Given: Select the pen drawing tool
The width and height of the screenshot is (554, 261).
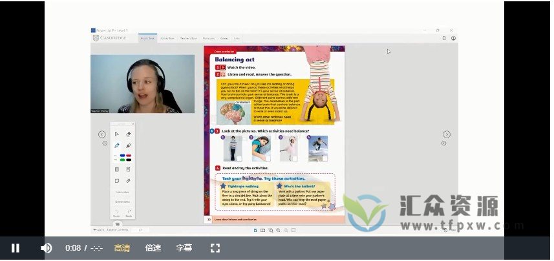Looking at the screenshot, I should pyautogui.click(x=116, y=145).
